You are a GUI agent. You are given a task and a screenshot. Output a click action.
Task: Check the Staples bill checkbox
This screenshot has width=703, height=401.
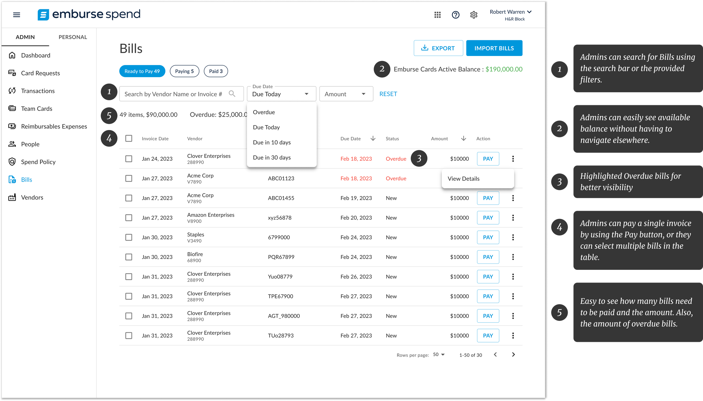129,237
